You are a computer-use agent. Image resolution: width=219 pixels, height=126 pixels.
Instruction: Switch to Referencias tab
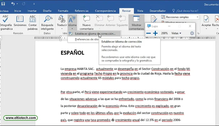click(x=82, y=11)
